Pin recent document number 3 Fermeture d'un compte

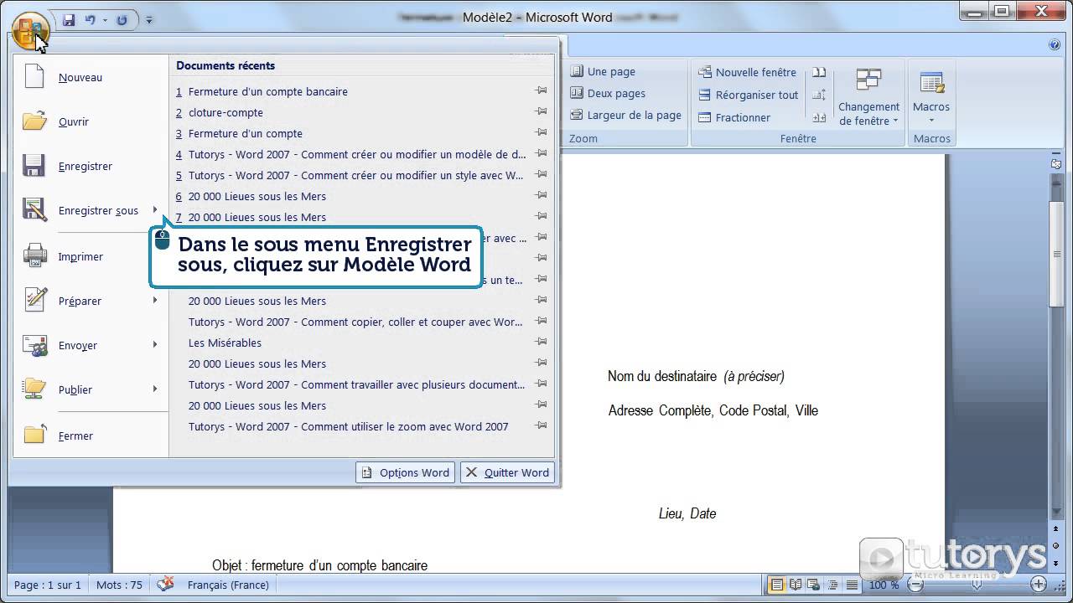pos(542,132)
